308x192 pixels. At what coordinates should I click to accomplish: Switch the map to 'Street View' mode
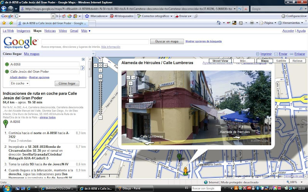220,61
